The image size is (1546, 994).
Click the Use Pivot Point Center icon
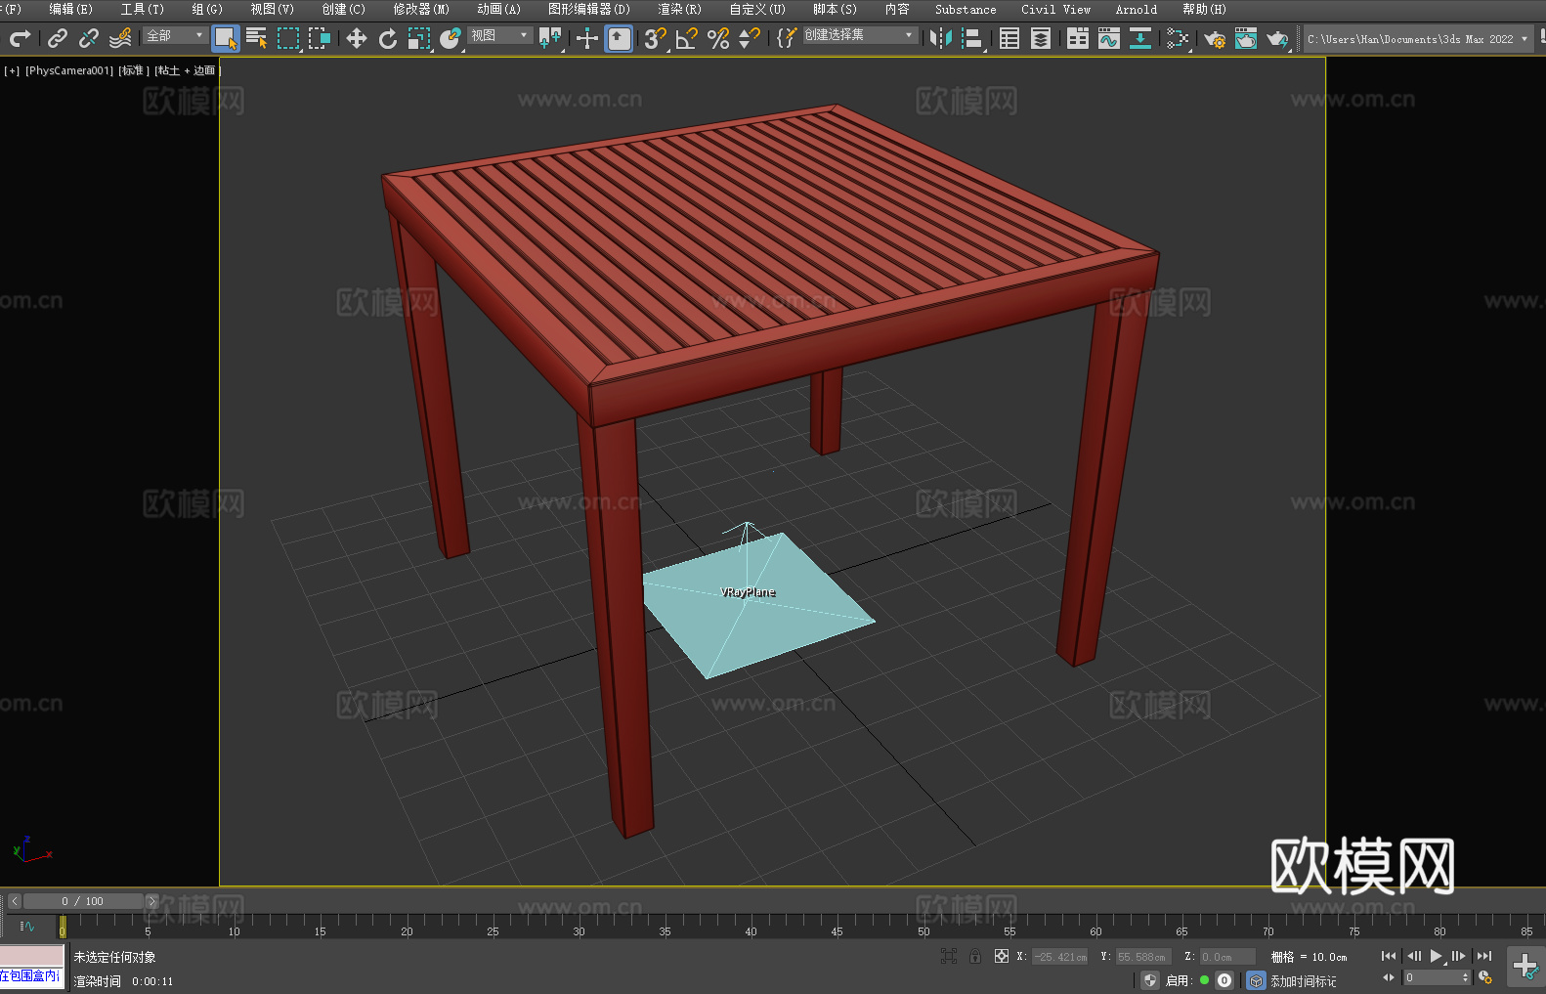coord(550,38)
